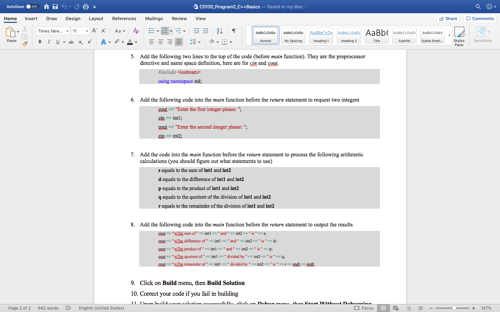Toggle Underline formatting
500x312 pixels.
[58, 42]
